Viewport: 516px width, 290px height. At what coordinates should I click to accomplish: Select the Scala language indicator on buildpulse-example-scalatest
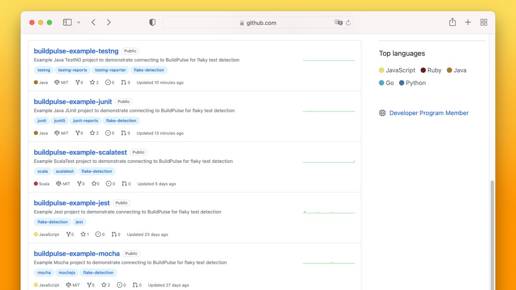pos(37,183)
